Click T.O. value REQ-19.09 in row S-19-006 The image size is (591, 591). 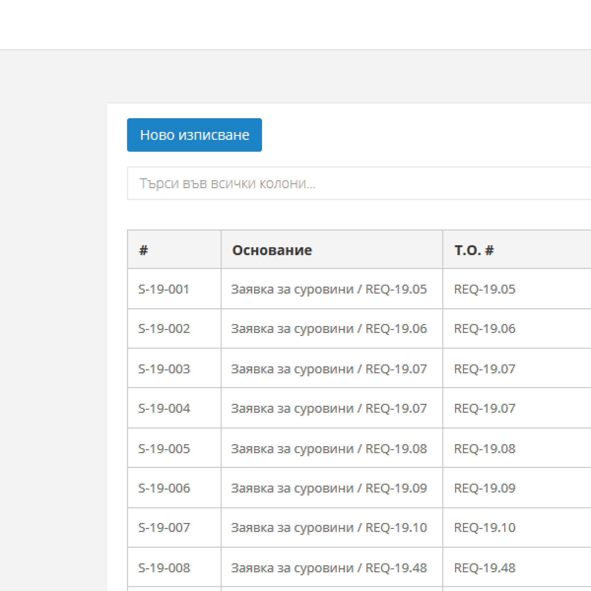tap(485, 488)
